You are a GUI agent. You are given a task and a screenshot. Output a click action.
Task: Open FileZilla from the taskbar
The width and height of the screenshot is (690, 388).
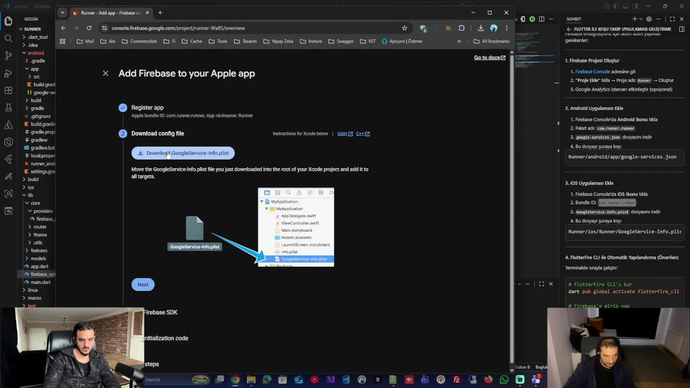pyautogui.click(x=457, y=380)
